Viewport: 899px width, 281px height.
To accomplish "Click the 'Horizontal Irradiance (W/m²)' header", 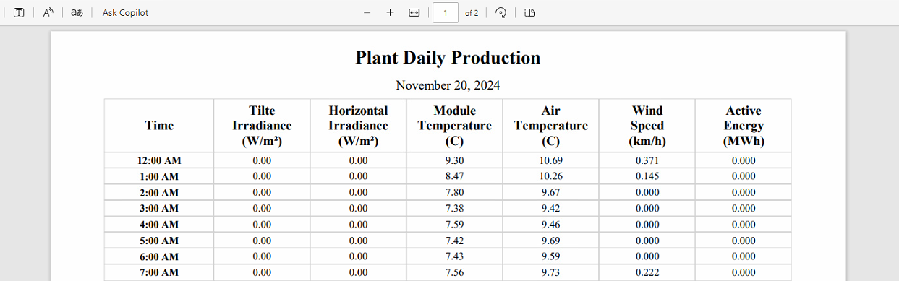I will pyautogui.click(x=358, y=126).
